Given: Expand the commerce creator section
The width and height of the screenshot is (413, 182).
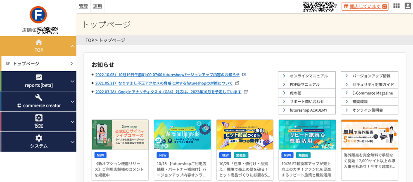Looking at the screenshot, I should (x=73, y=102).
